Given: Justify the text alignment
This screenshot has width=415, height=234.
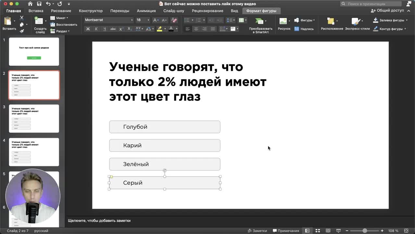Looking at the screenshot, I should tap(213, 29).
